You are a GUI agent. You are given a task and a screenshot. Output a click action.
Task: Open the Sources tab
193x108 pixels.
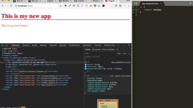(x=63, y=45)
